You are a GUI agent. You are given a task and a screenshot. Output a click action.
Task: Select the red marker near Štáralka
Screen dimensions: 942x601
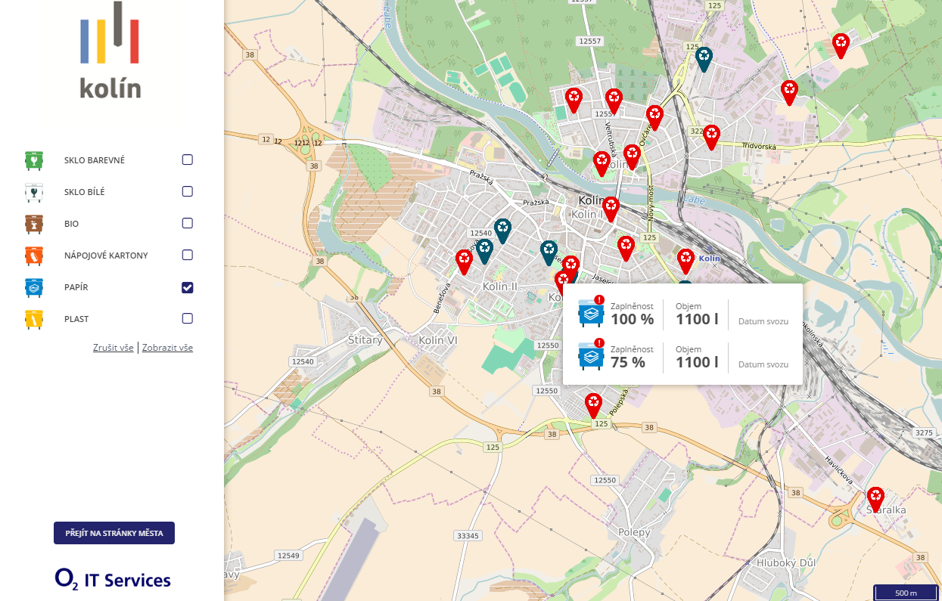tap(875, 497)
